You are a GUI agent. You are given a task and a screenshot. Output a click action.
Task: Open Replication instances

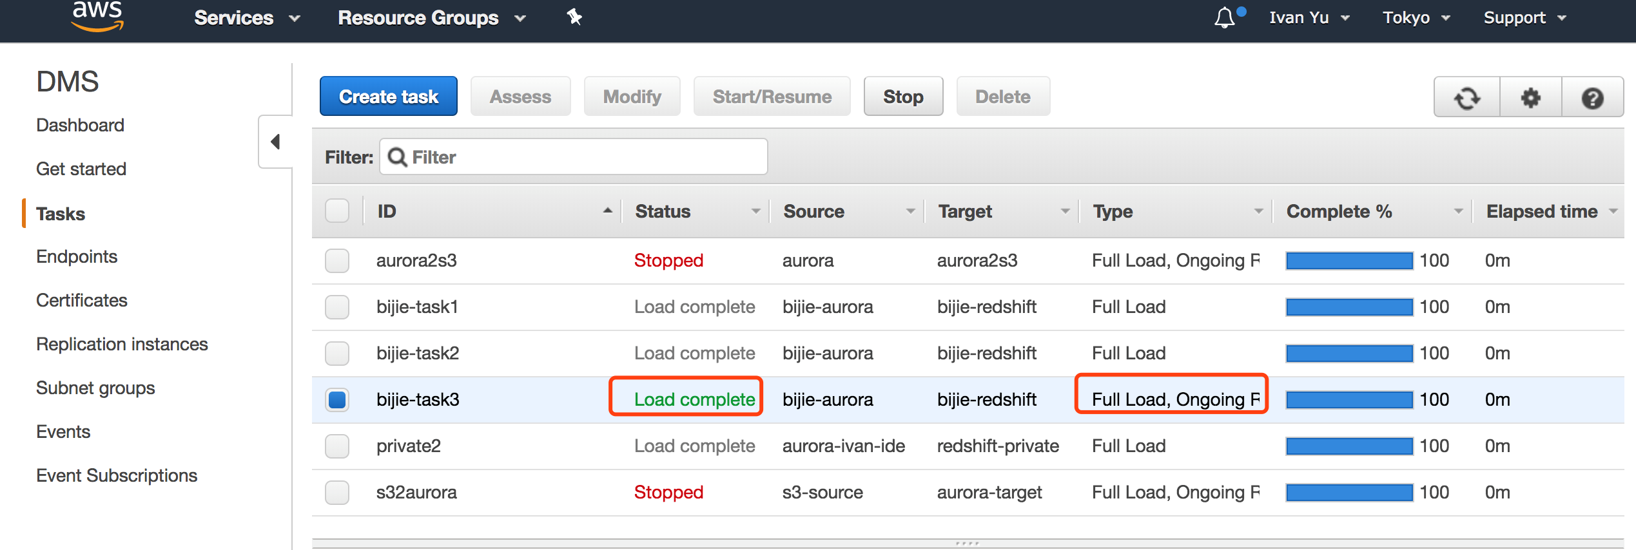122,344
